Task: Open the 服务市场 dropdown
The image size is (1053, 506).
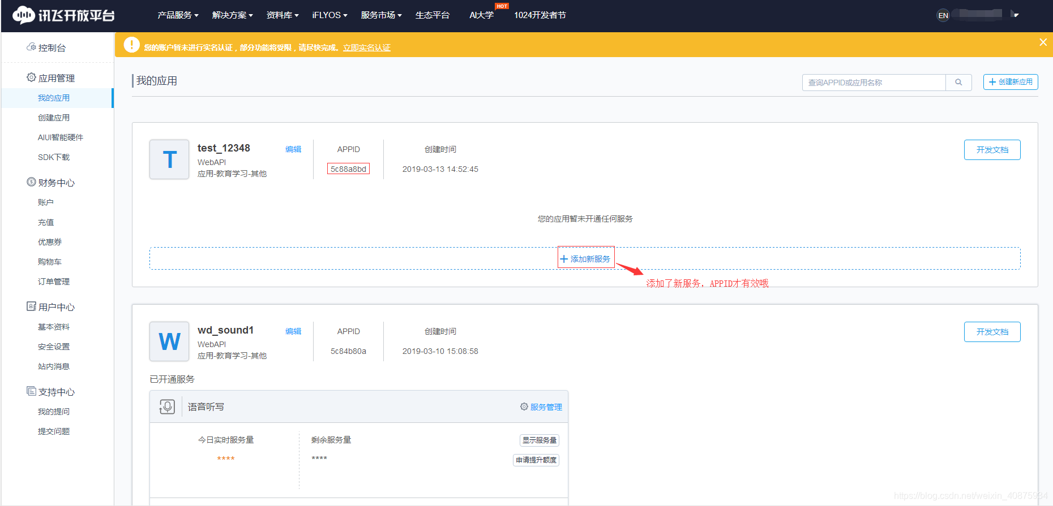Action: 381,15
